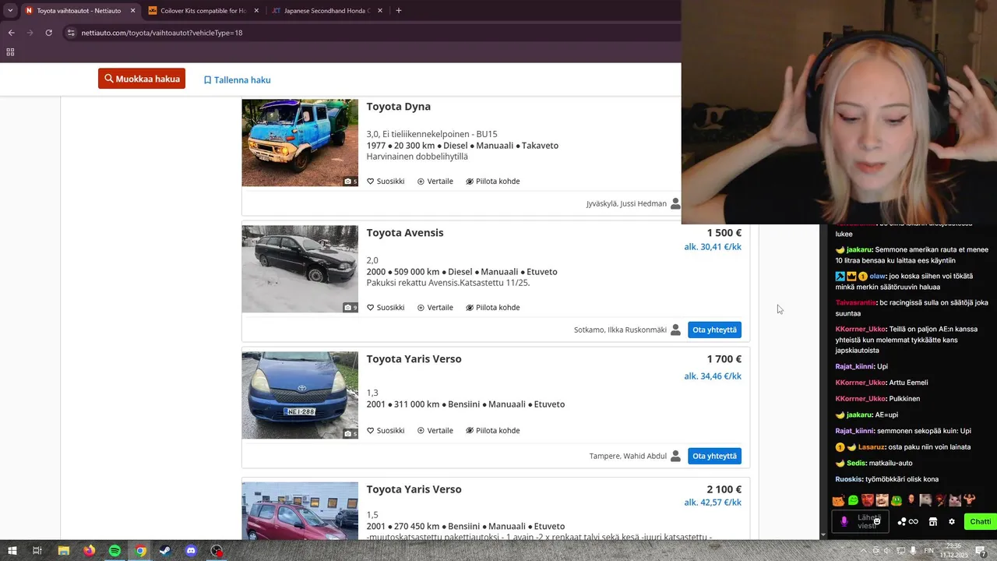Open chat settings gear icon
The height and width of the screenshot is (561, 997).
point(952,522)
